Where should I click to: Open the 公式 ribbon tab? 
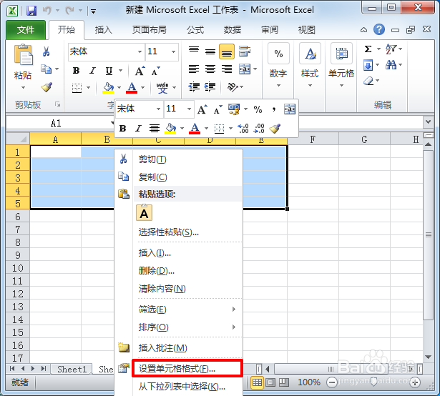tap(195, 30)
